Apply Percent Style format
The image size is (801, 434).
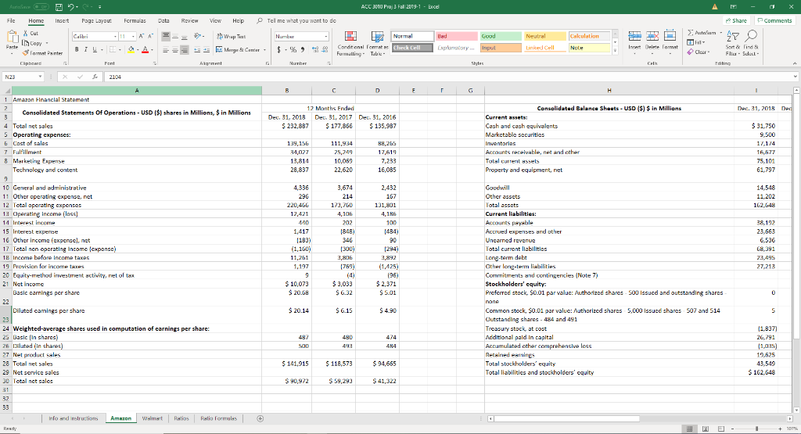click(x=293, y=50)
